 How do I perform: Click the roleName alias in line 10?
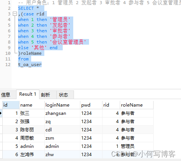31,53
